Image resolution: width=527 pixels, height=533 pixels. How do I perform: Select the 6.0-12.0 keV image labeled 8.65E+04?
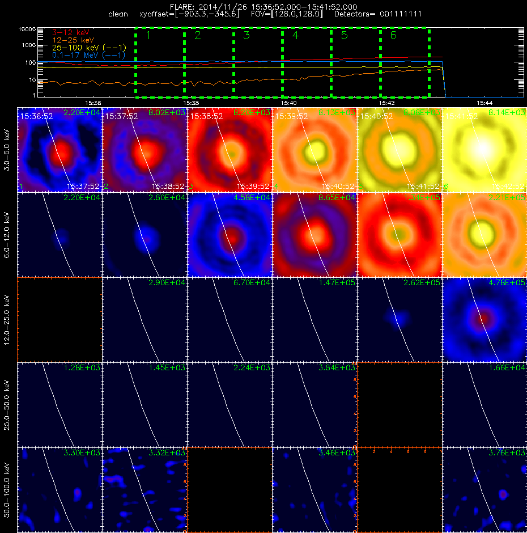[314, 235]
